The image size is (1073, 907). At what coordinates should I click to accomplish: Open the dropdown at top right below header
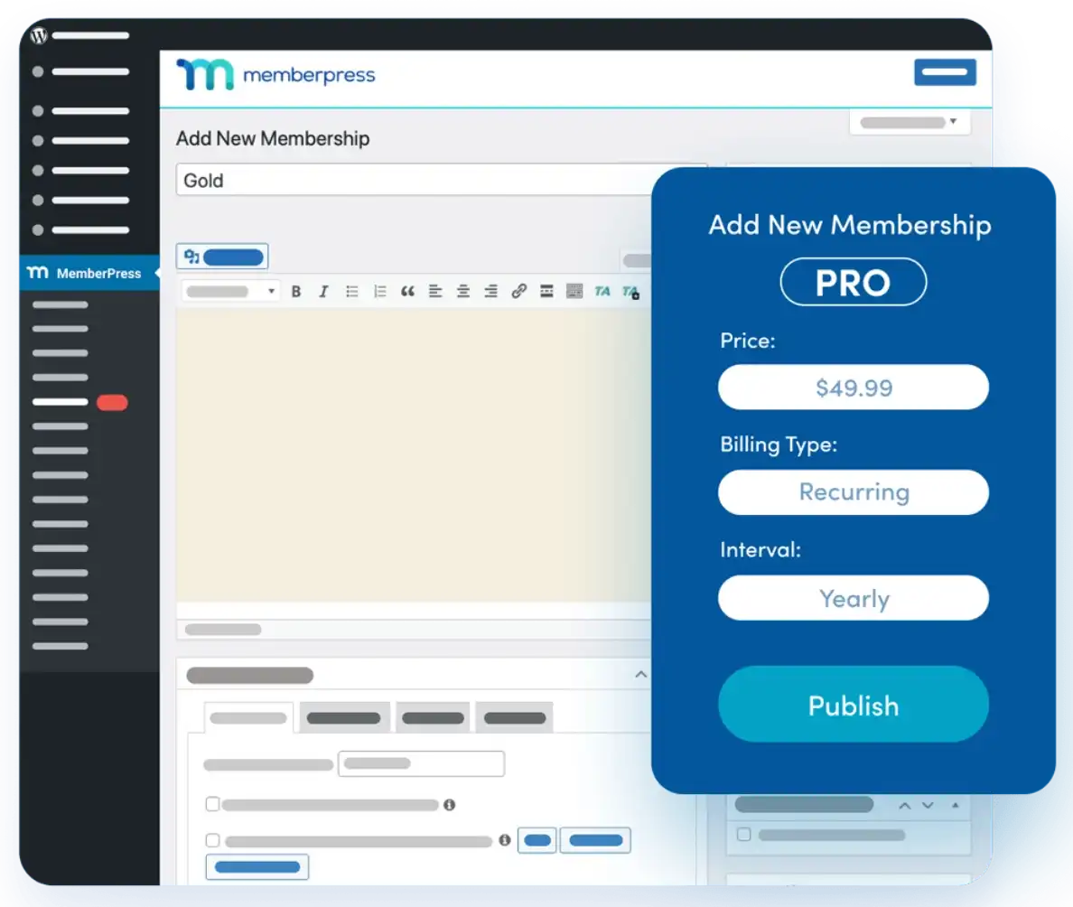pyautogui.click(x=910, y=123)
